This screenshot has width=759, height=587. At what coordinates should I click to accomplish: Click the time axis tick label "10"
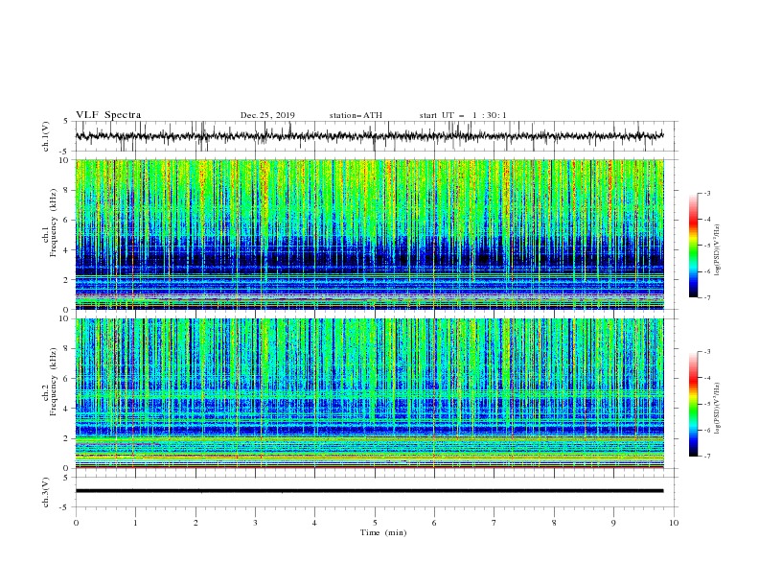pyautogui.click(x=674, y=523)
